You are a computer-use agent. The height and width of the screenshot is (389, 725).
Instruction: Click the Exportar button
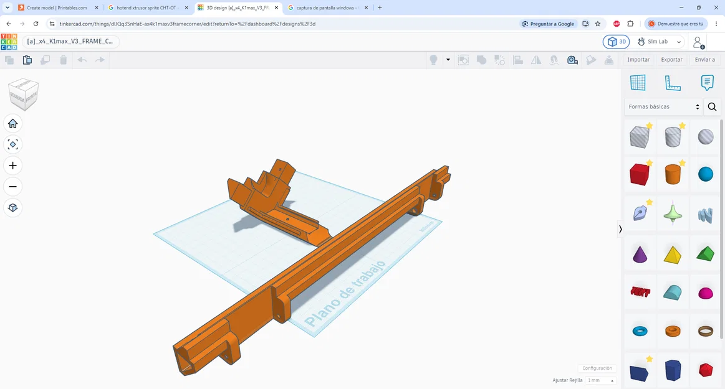[671, 60]
